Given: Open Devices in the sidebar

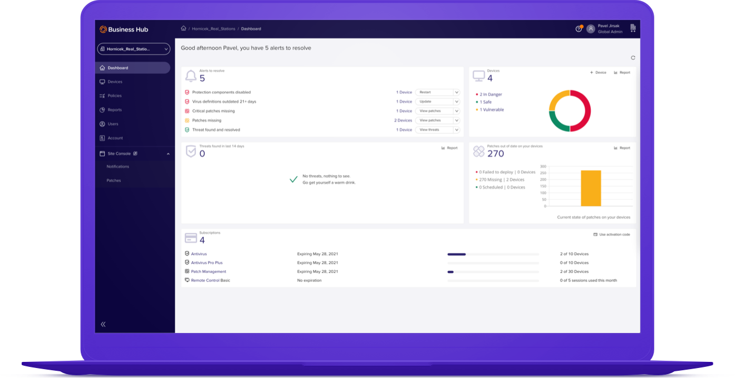Looking at the screenshot, I should coord(115,82).
